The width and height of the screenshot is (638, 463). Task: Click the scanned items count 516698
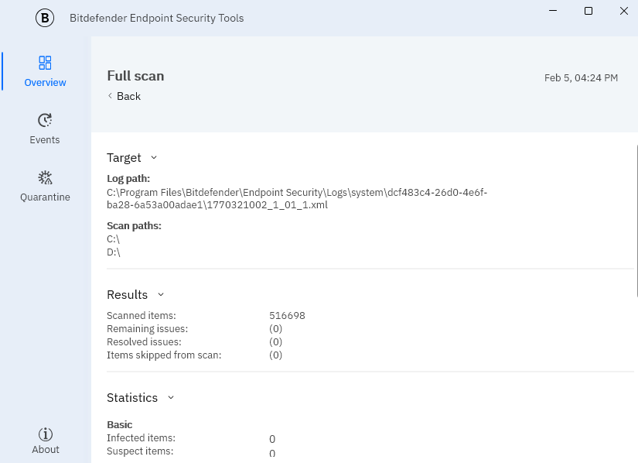coord(287,315)
